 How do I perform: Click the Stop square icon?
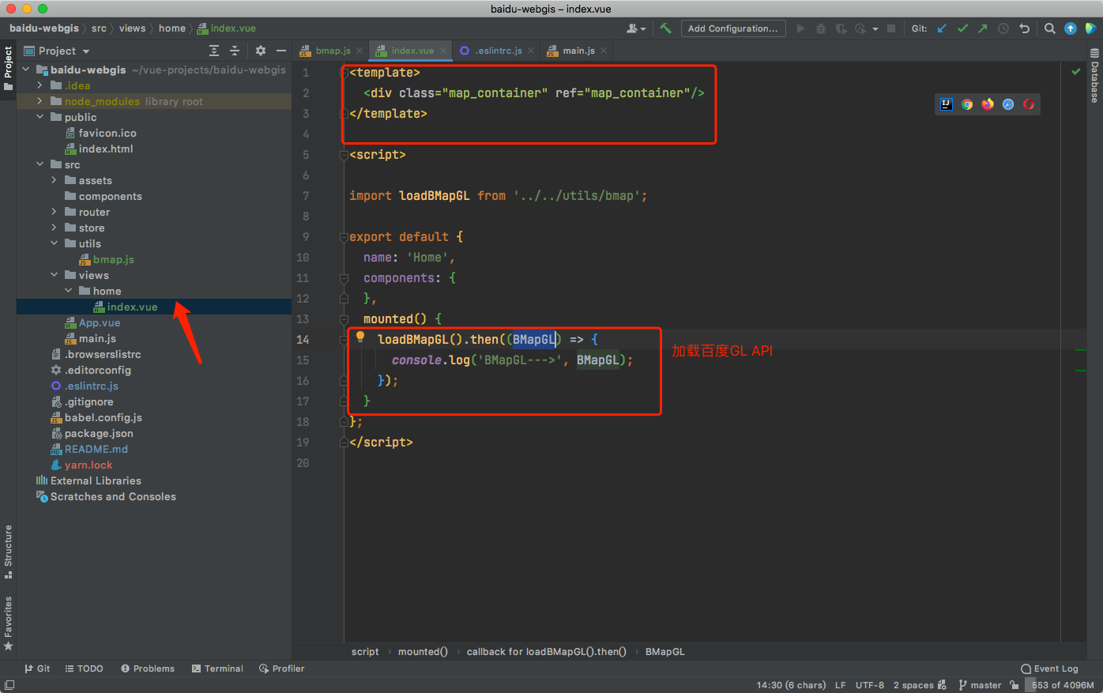(891, 28)
